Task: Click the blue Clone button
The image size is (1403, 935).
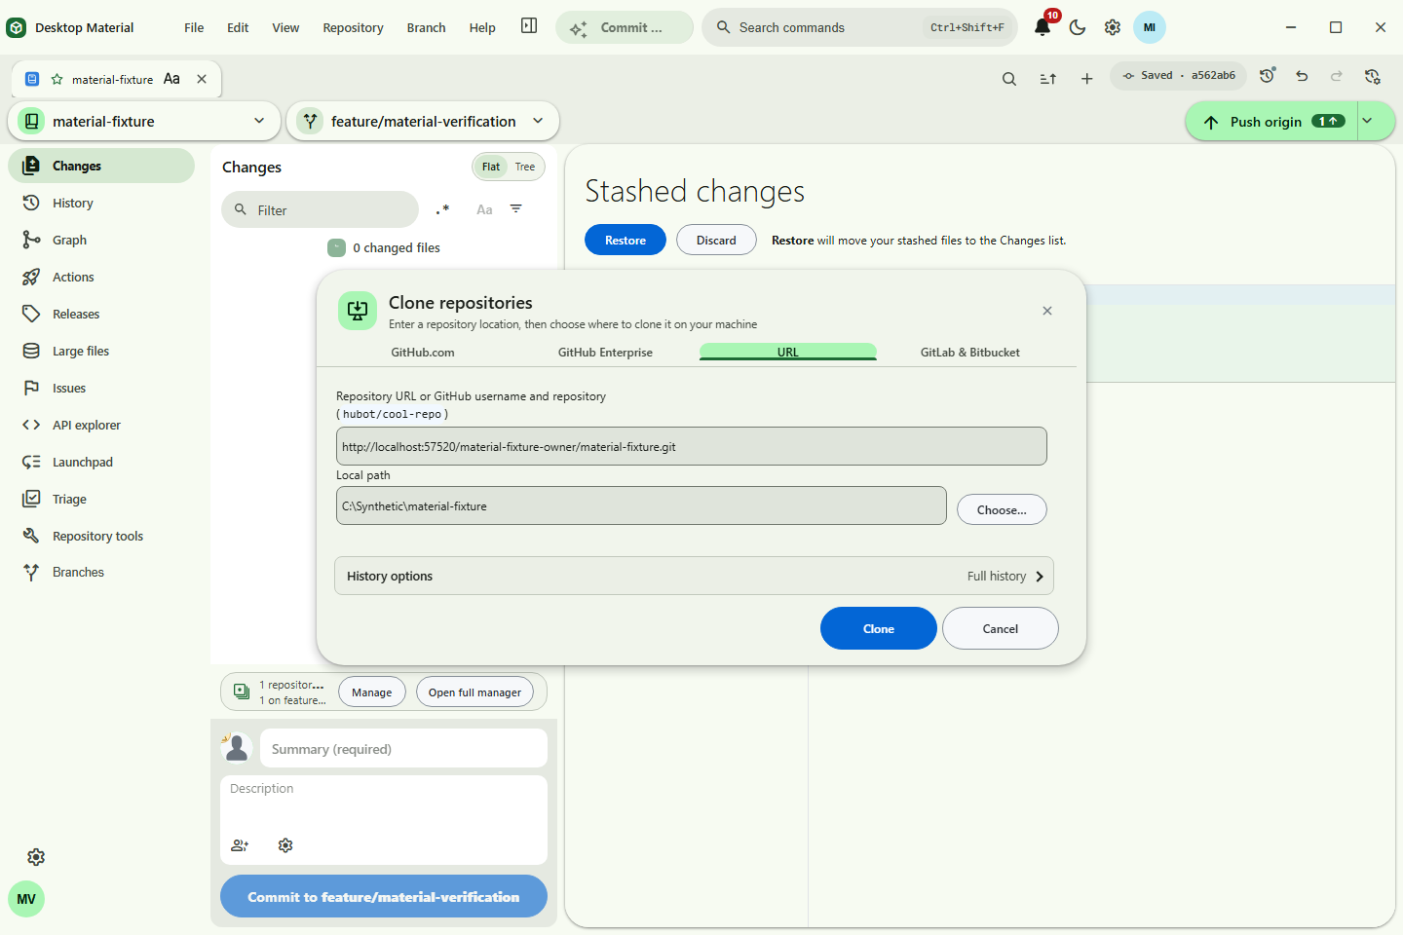Action: click(879, 628)
